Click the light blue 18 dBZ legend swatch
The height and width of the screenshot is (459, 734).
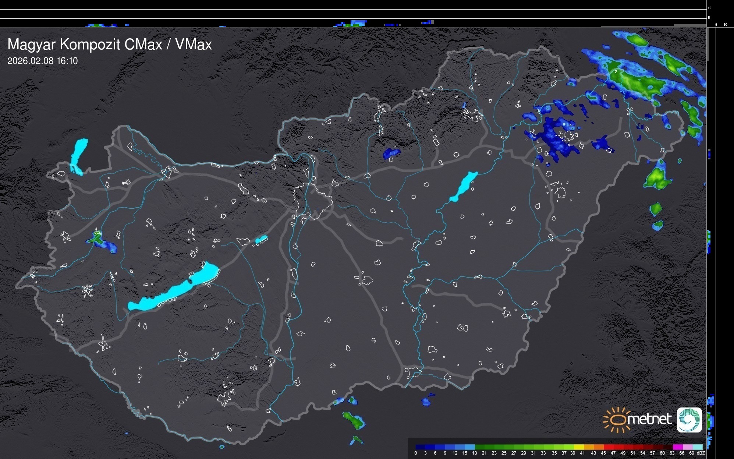470,447
